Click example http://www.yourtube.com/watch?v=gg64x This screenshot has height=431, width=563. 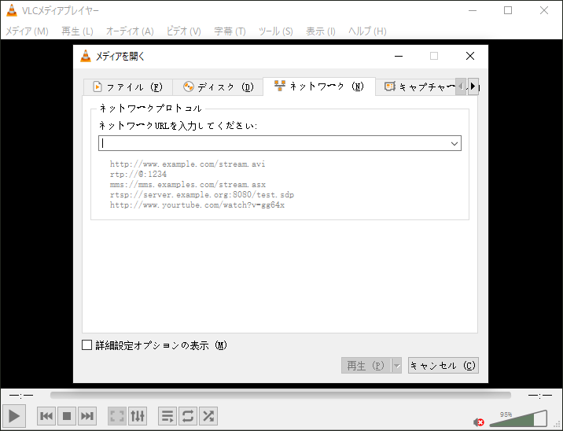point(197,205)
